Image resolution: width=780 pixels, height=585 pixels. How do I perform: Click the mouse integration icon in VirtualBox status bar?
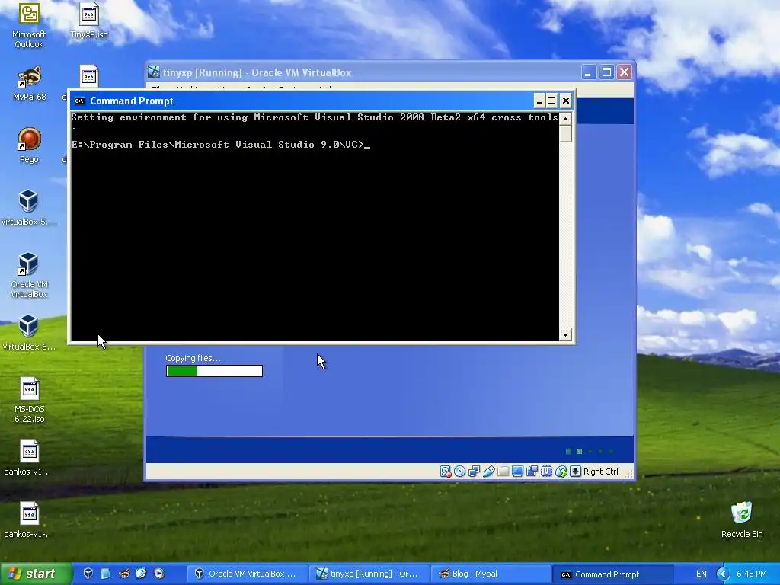561,471
